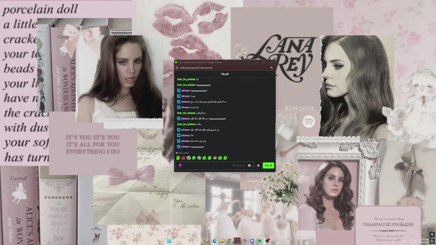Insert the leftmost green emote in emote row
The height and width of the screenshot is (245, 436).
pyautogui.click(x=178, y=158)
